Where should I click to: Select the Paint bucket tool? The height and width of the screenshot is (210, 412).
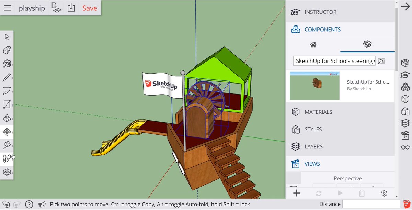point(7,64)
